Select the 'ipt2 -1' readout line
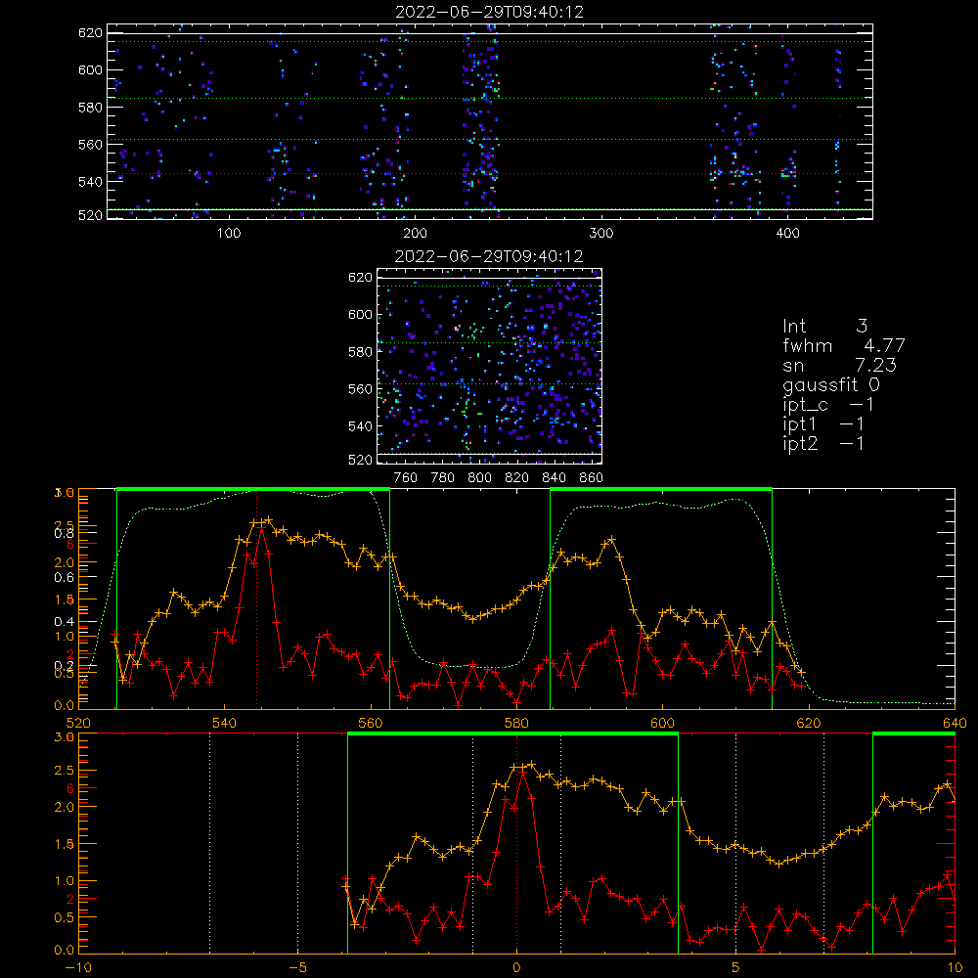This screenshot has height=978, width=978. click(823, 443)
